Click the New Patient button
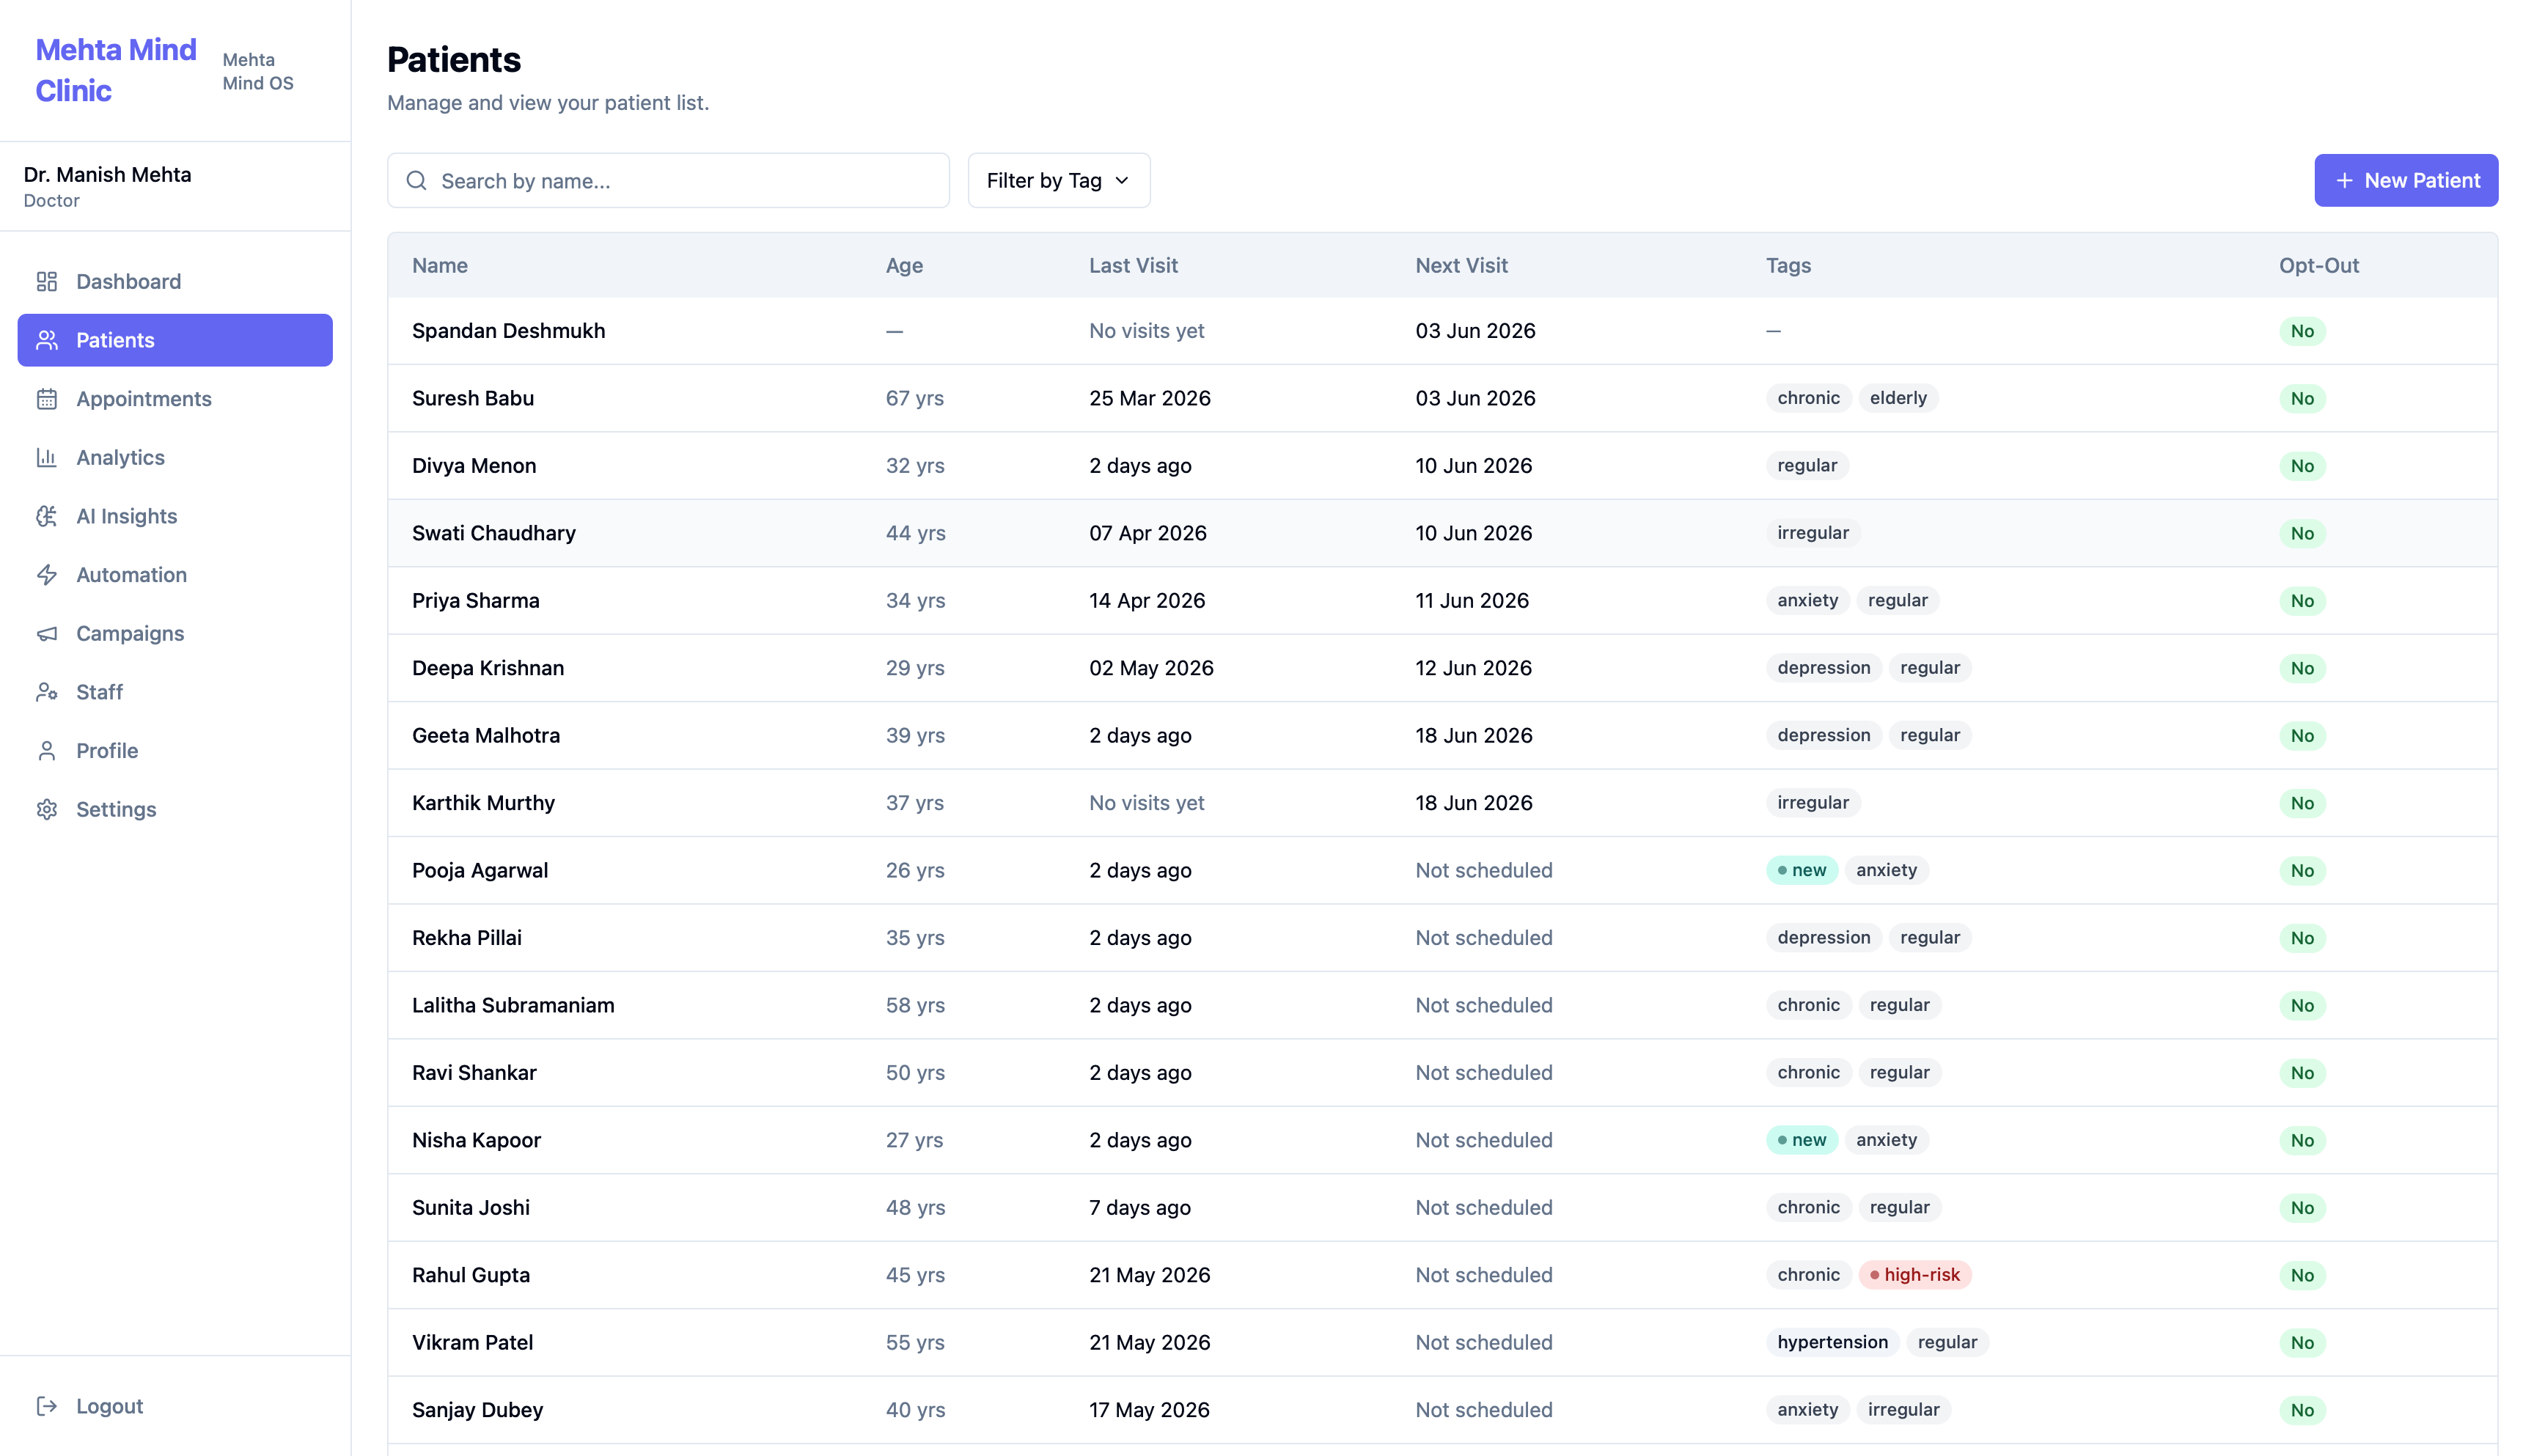The height and width of the screenshot is (1456, 2534). [x=2406, y=181]
